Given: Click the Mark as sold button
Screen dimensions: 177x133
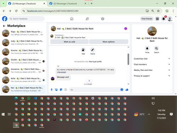Looking at the screenshot, I should [69, 42].
